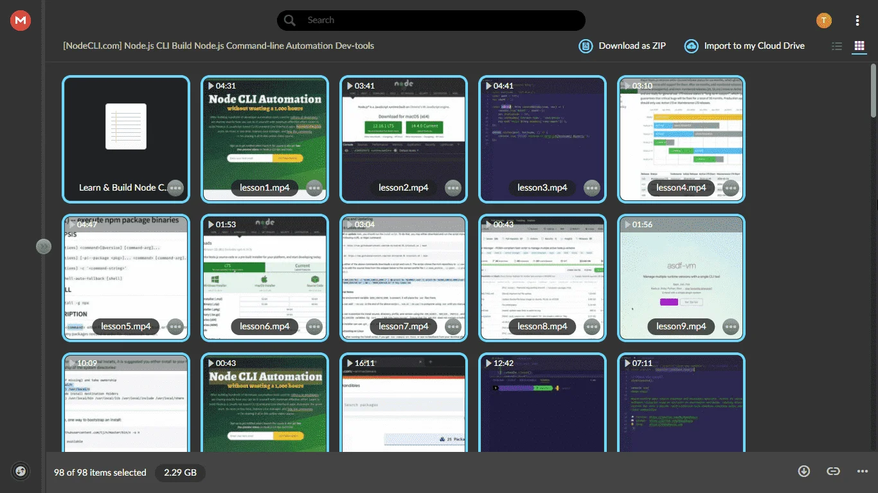Click the bottom-left transfers sync icon
The image size is (878, 493).
pos(21,472)
